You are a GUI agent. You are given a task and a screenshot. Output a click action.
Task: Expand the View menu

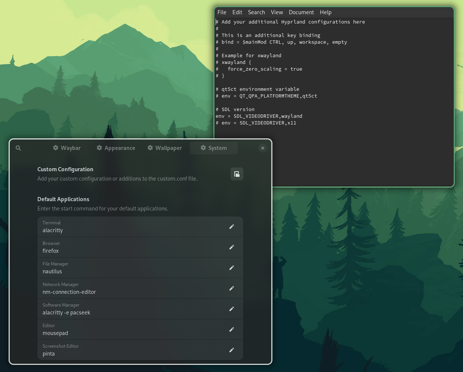point(277,12)
